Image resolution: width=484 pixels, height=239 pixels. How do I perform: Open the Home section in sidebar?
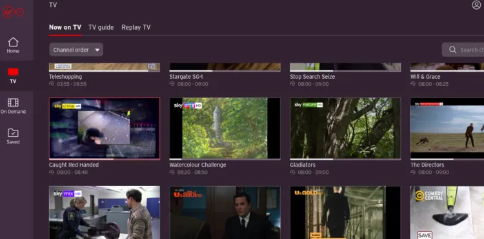pos(13,45)
